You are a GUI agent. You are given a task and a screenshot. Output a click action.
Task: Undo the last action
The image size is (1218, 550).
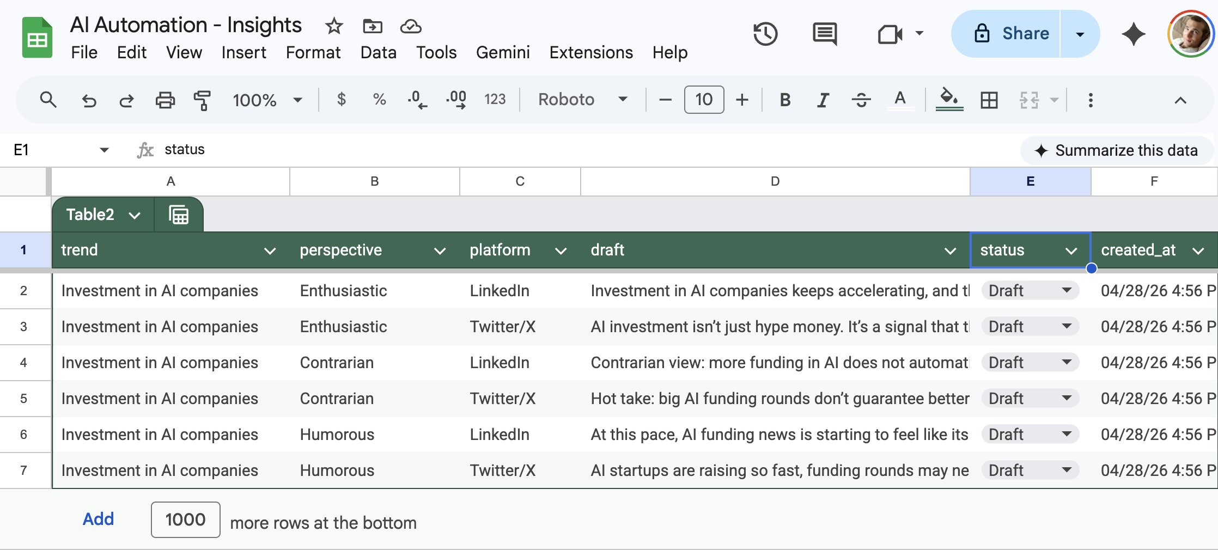tap(89, 100)
